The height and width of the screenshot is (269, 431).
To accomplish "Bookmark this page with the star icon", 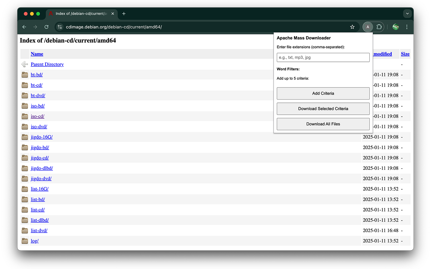I will [352, 27].
